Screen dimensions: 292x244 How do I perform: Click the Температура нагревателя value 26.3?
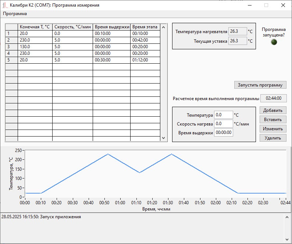(238, 31)
